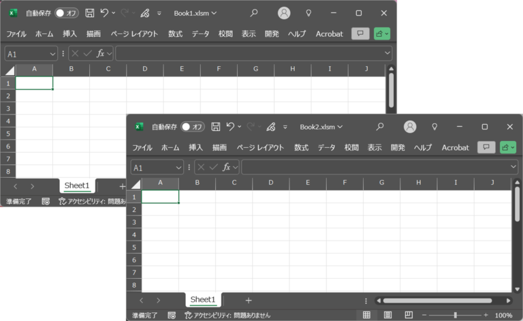Toggle AutoSave switch in Book2 window

tap(193, 127)
